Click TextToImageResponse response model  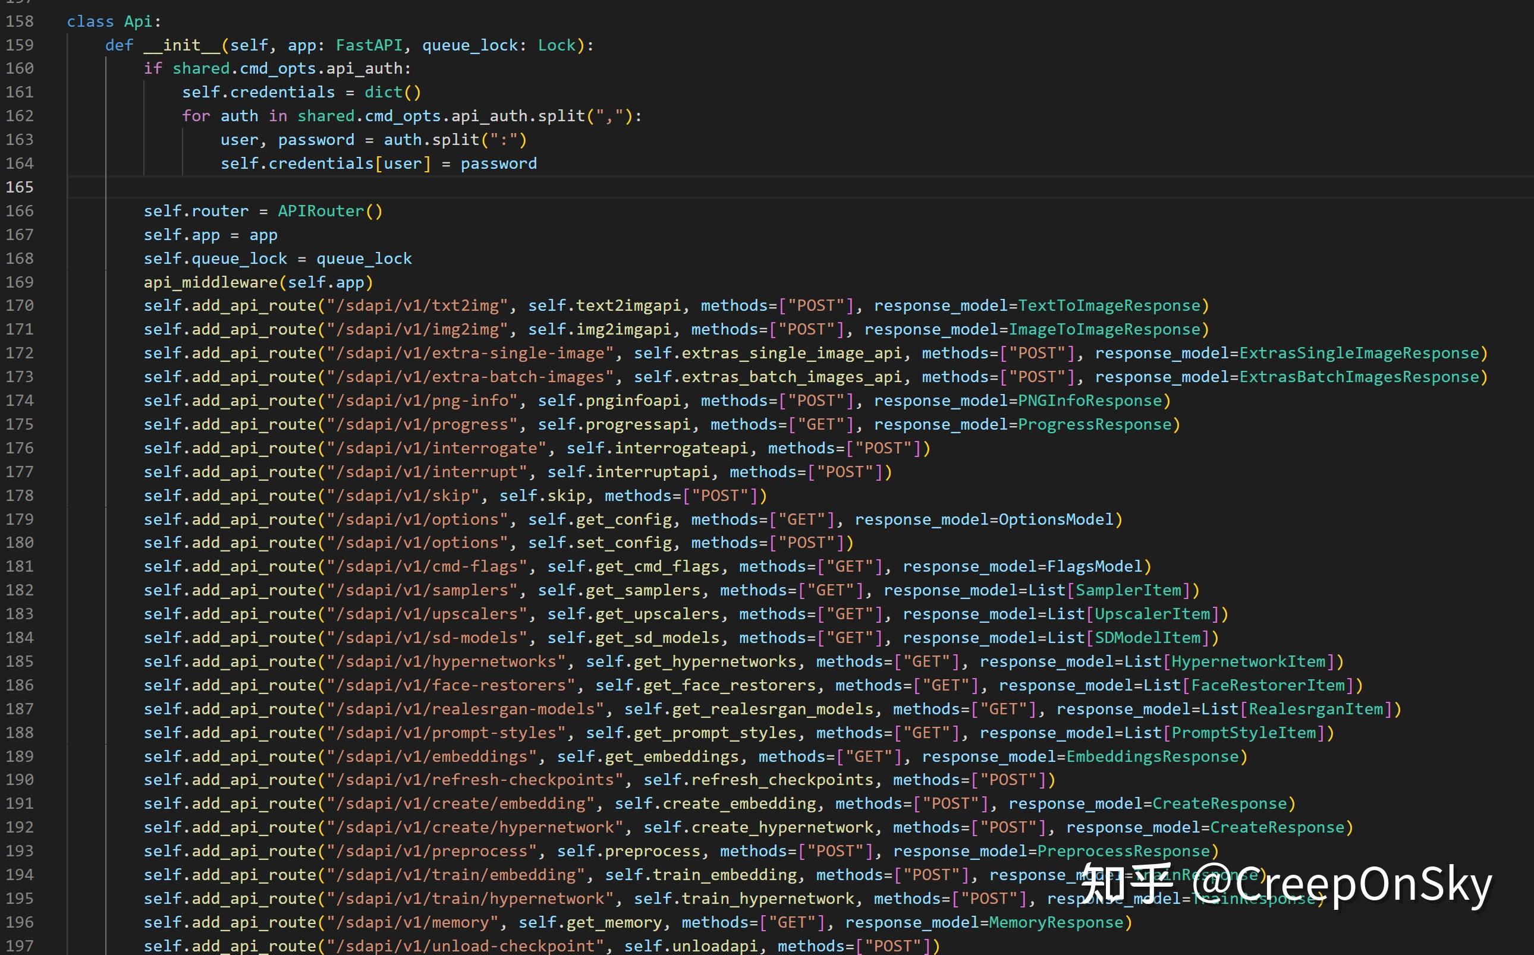(1109, 305)
